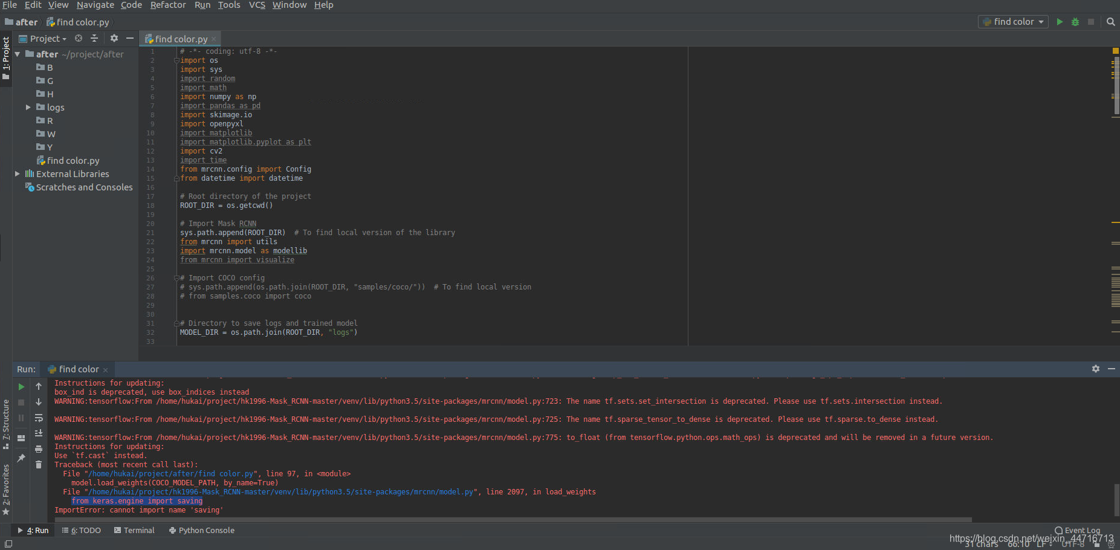Toggle soft-wrap in Run console
This screenshot has height=550, width=1120.
coord(39,418)
